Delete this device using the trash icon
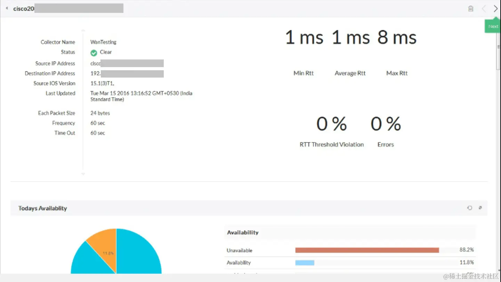Screen dimensions: 501x282 [x=471, y=8]
